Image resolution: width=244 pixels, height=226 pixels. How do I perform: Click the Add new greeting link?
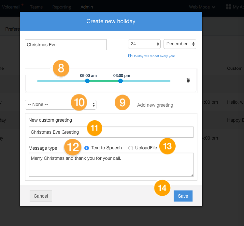pos(155,105)
